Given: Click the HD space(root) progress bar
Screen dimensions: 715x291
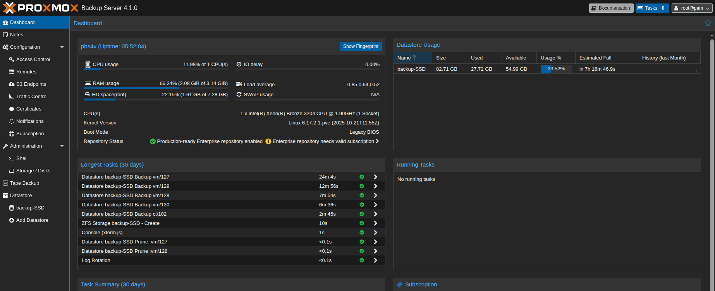Looking at the screenshot, I should pyautogui.click(x=156, y=100).
